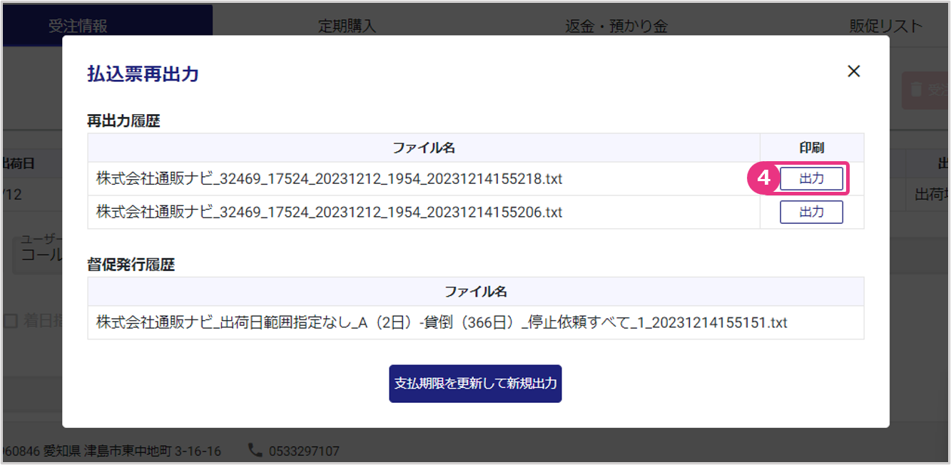Close the 払込票再出力 dialog

[x=853, y=71]
